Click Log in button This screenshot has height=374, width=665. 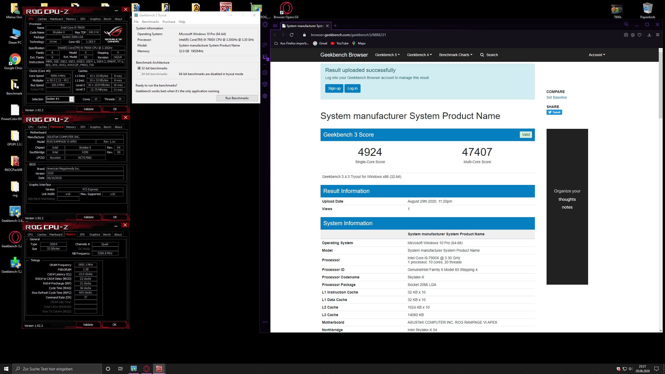352,88
